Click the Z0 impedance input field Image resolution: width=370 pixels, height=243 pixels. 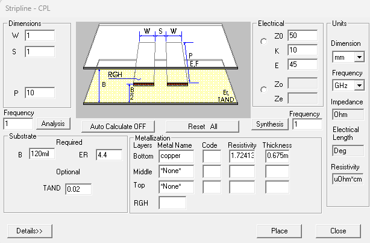pos(302,36)
